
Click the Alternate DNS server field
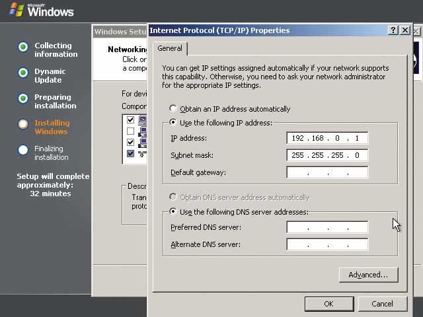click(327, 244)
